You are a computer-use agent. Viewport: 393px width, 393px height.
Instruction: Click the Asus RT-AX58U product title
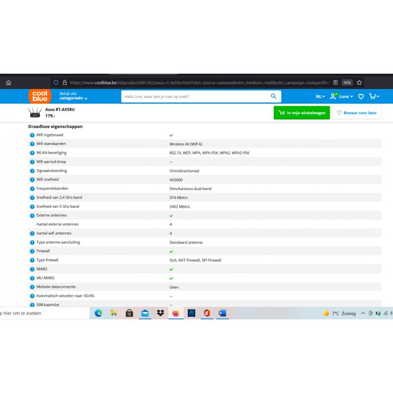60,110
